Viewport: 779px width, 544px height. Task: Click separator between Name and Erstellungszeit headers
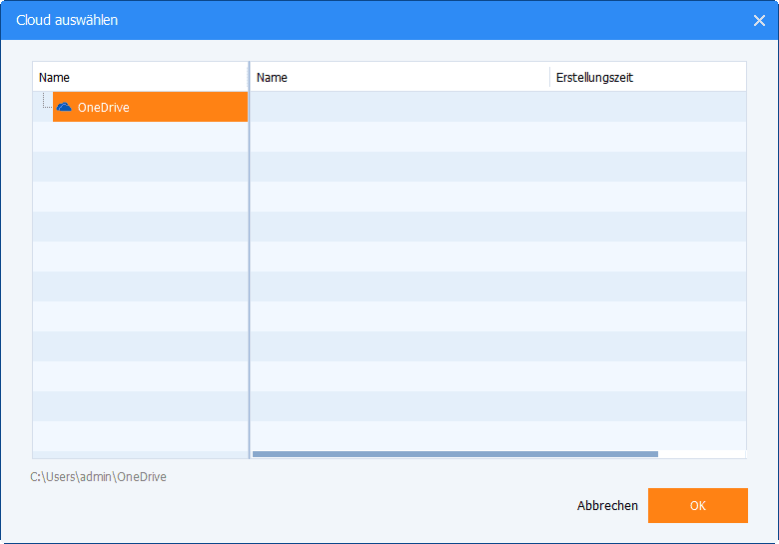549,77
